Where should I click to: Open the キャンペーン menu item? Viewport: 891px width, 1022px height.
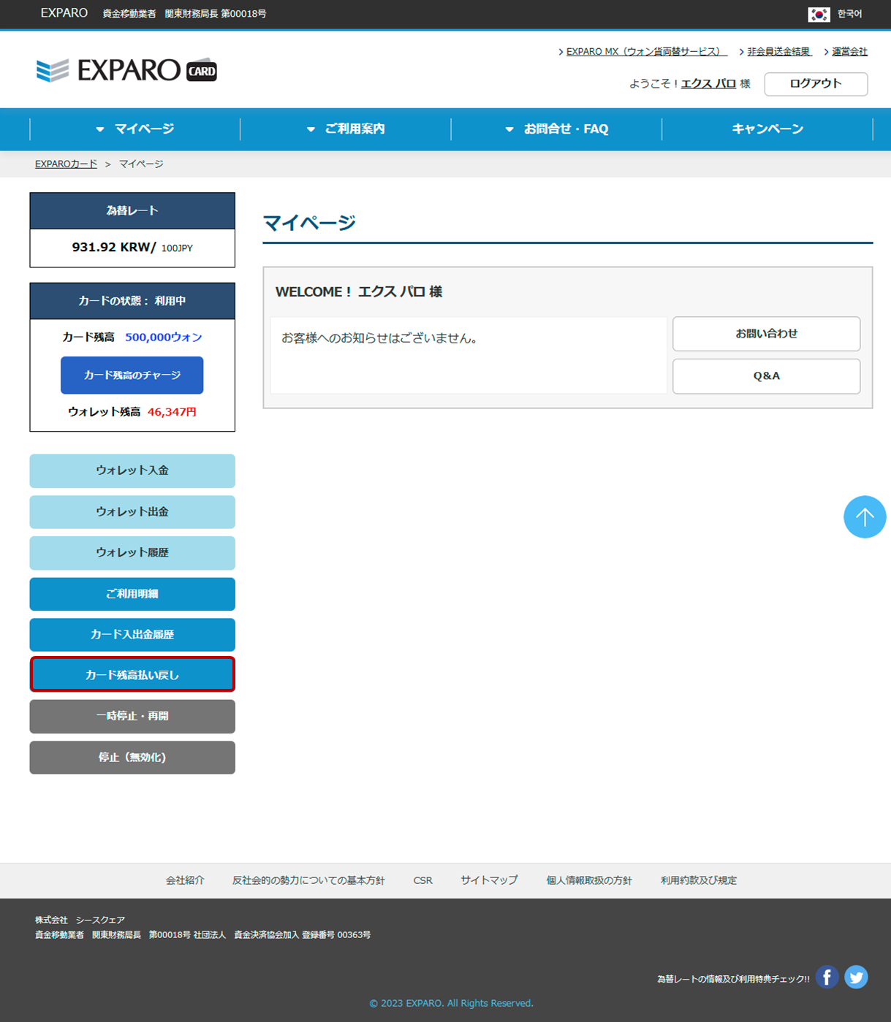767,129
